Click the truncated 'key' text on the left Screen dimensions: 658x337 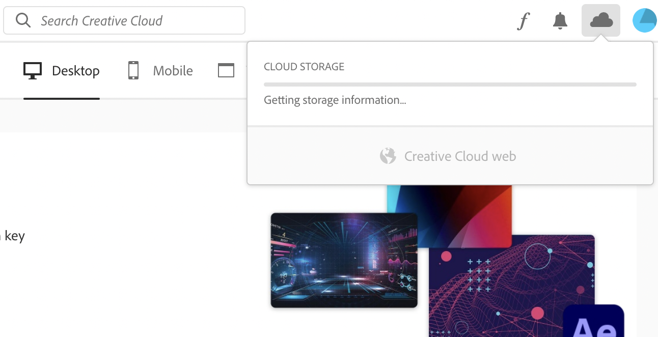[x=14, y=236]
